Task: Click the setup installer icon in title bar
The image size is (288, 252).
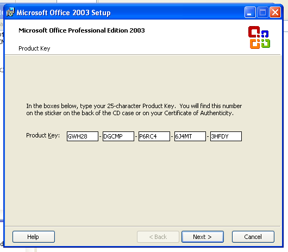Action: pyautogui.click(x=10, y=12)
